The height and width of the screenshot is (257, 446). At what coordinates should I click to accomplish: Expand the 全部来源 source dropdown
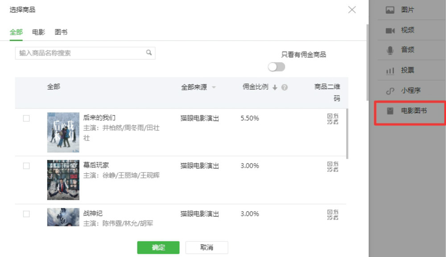click(x=214, y=88)
